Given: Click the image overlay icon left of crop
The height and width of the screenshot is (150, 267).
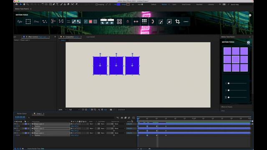Looking at the screenshot, I should click(x=169, y=22).
